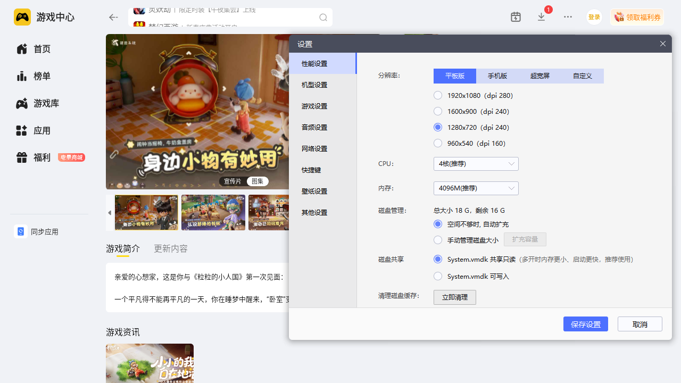Switch to 手机版 resolution tab

[x=497, y=76]
